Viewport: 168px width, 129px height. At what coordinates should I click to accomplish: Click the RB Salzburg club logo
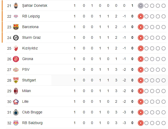click(16, 123)
